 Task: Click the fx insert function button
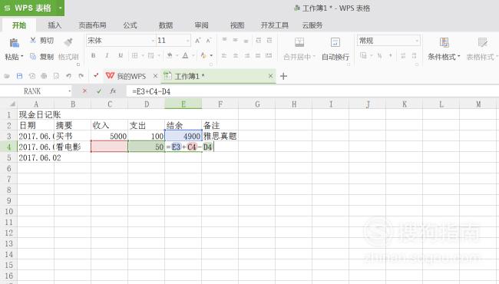coord(113,91)
